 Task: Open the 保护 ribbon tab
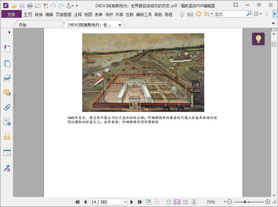click(109, 15)
